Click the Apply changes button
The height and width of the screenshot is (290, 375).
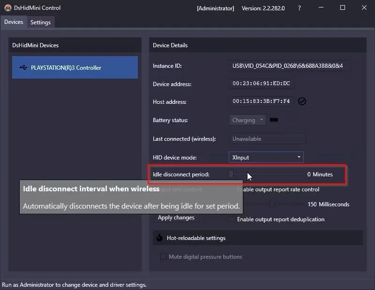coord(176,217)
